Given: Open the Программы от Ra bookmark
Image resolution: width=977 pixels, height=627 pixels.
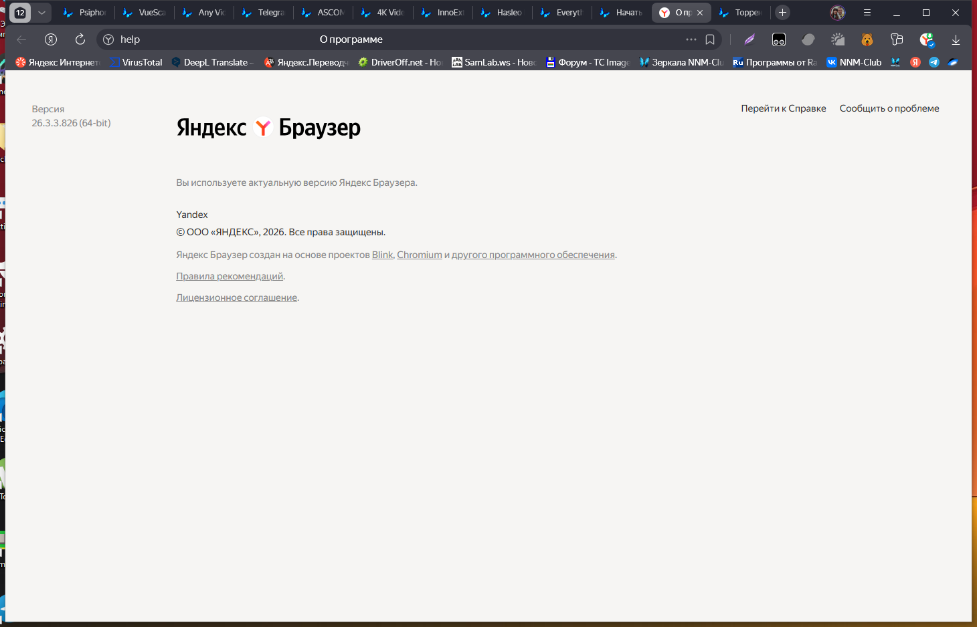Looking at the screenshot, I should point(775,62).
